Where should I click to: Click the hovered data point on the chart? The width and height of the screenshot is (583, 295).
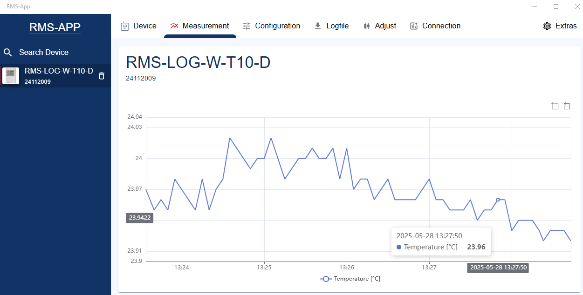[x=498, y=200]
